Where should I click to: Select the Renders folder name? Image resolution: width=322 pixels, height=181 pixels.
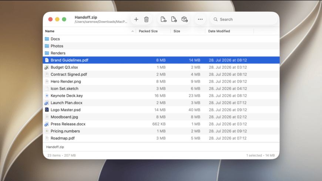58,53
